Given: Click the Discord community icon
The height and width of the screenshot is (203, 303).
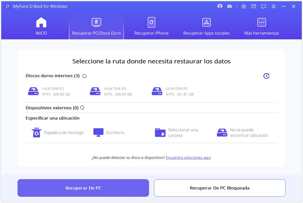Looking at the screenshot, I should click(230, 6).
